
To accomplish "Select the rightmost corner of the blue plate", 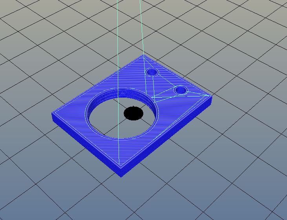I will (211, 96).
